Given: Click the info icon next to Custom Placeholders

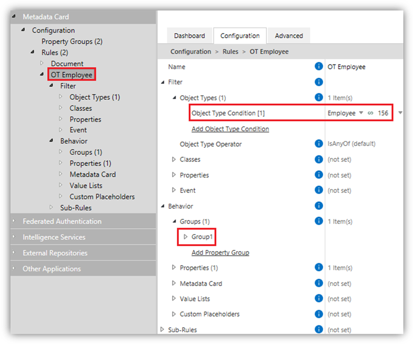Looking at the screenshot, I should tap(319, 314).
